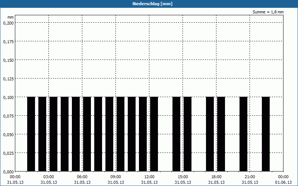Select the bar immediately left of 21:00

pos(244,134)
